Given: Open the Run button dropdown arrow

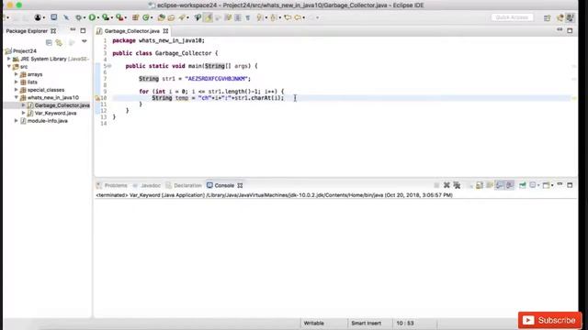Looking at the screenshot, I should point(98,18).
